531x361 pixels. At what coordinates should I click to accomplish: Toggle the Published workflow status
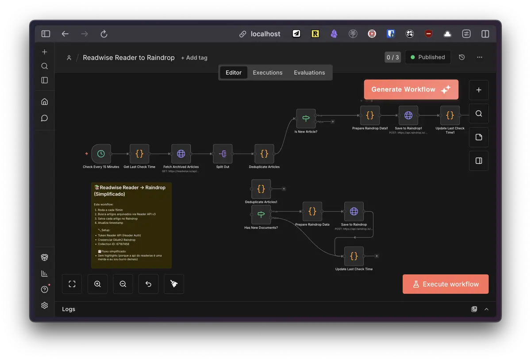pyautogui.click(x=427, y=57)
